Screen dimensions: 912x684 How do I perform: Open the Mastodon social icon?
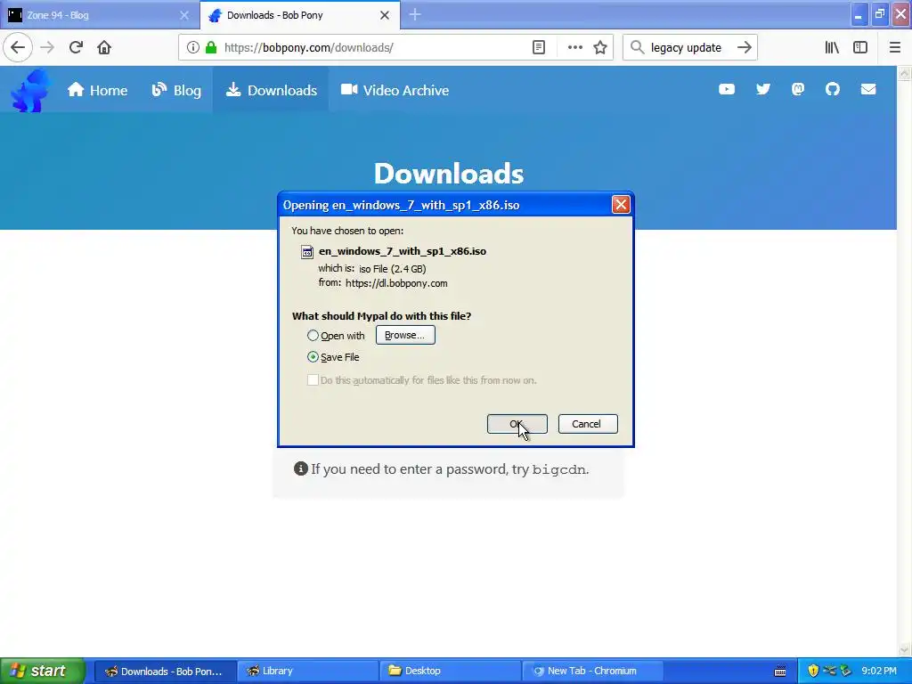tap(798, 89)
